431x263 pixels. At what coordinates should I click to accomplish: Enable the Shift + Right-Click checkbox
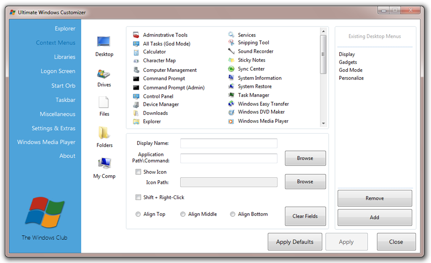click(x=138, y=197)
